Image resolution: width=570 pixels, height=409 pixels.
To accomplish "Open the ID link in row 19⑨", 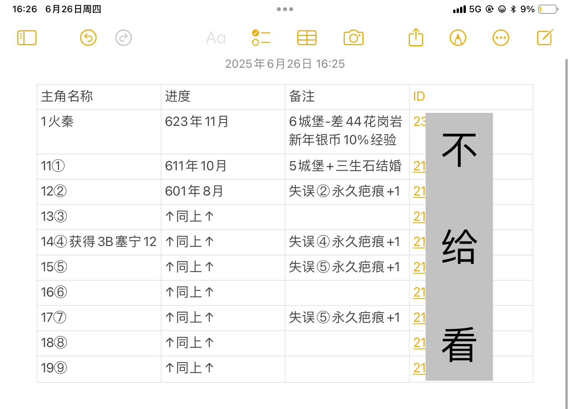I will tap(419, 368).
